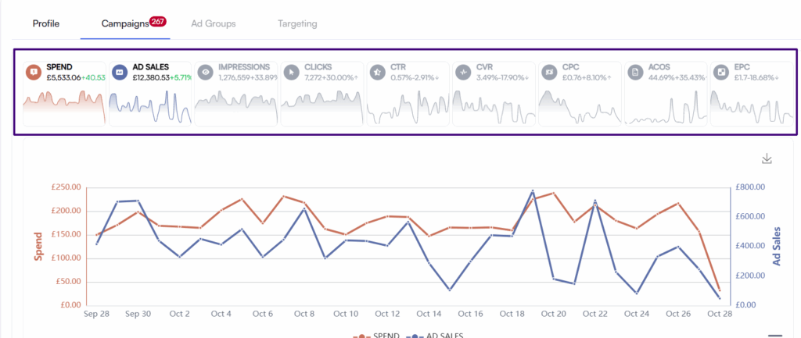Select the IMPRESSIONS sparkline chart thumbnail
The height and width of the screenshot is (338, 801).
(x=235, y=106)
